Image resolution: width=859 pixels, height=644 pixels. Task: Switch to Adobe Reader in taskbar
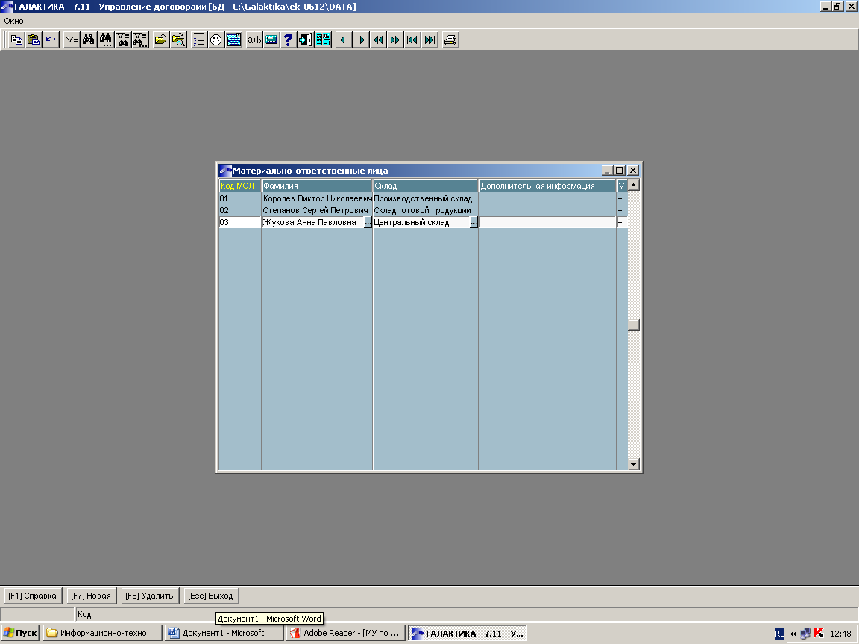(x=345, y=633)
